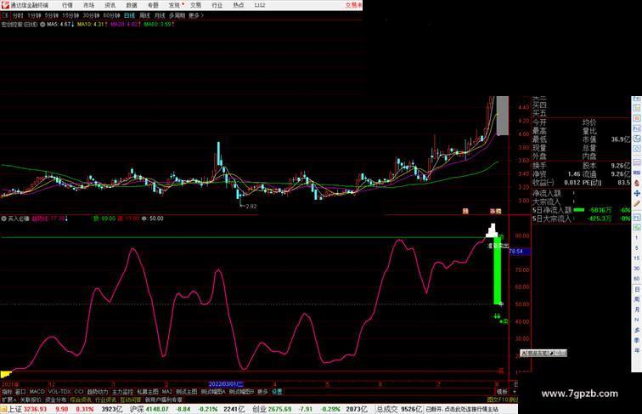Select the 多周期 multi-period tab
642x414 pixels.
point(177,15)
